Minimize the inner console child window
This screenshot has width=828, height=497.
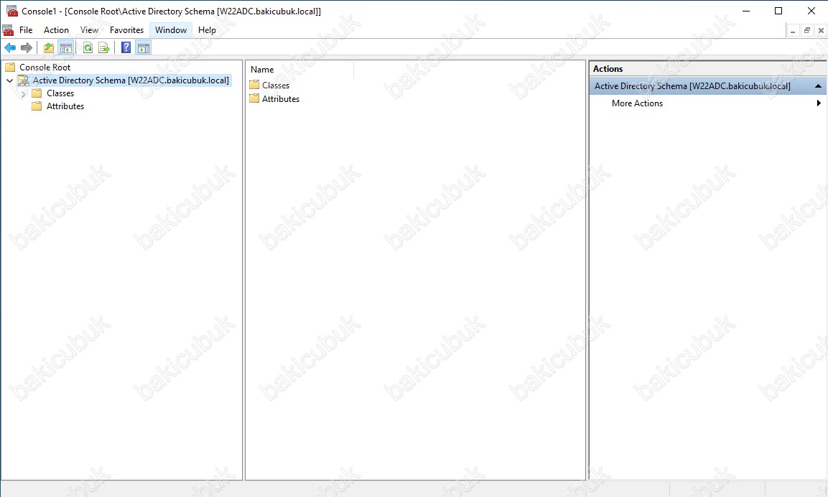(x=793, y=31)
